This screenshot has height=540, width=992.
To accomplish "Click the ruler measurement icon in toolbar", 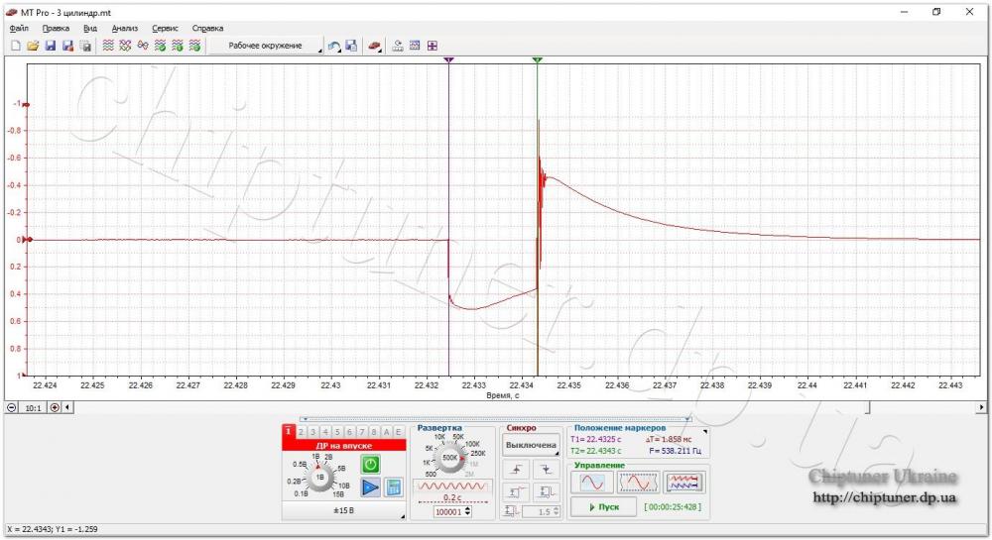I will click(398, 46).
